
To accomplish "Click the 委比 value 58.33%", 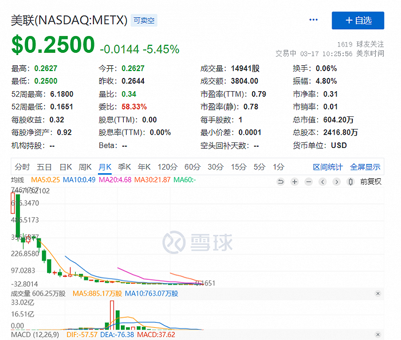I will pos(134,107).
